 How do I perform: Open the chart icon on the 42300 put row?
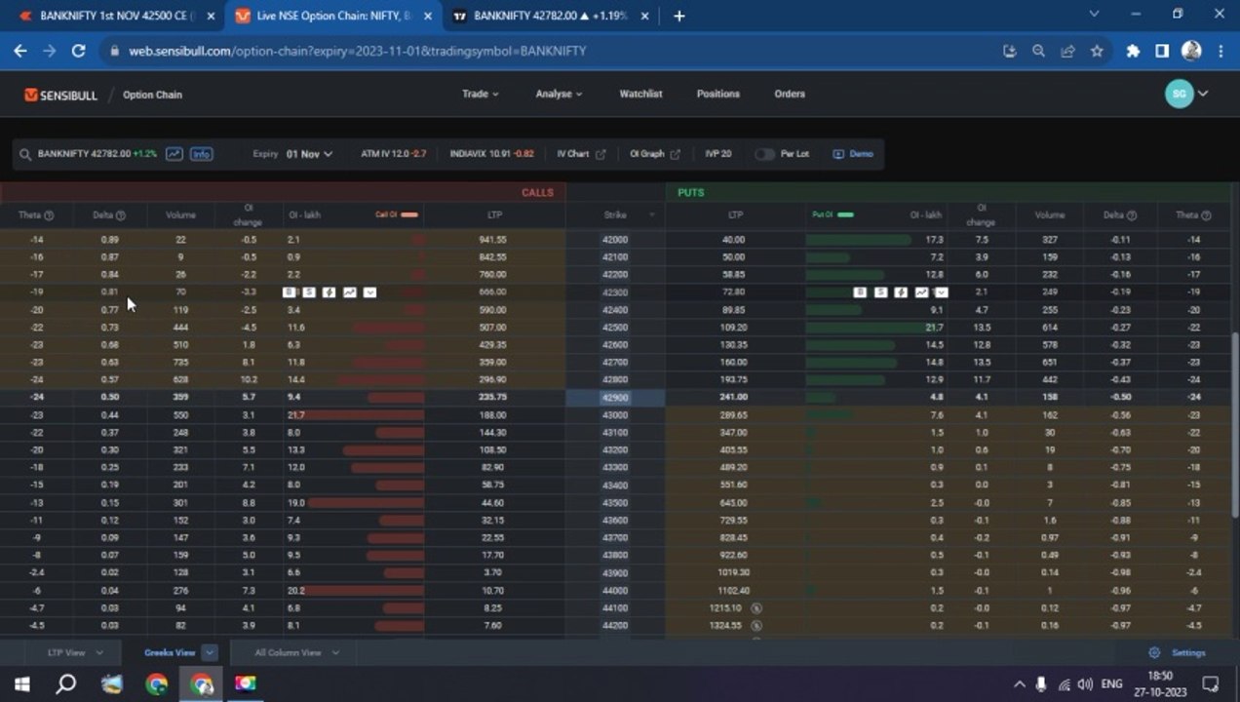pyautogui.click(x=921, y=292)
